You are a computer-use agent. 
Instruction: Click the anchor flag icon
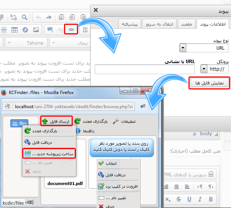(49, 29)
